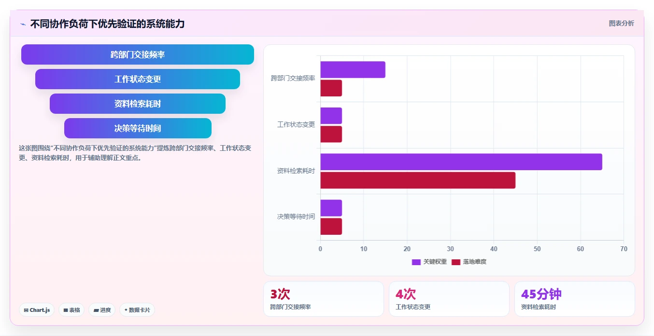The height and width of the screenshot is (336, 654).
Task: Click the 45分钟 data card value
Action: [541, 294]
